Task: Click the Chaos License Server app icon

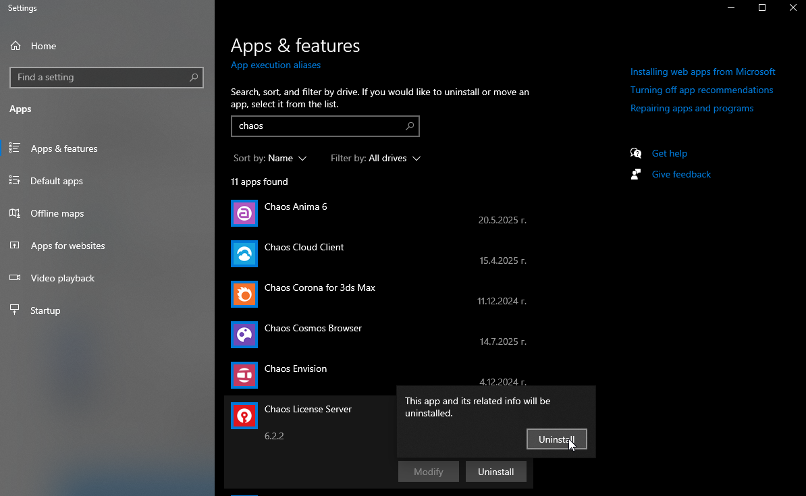Action: (244, 416)
